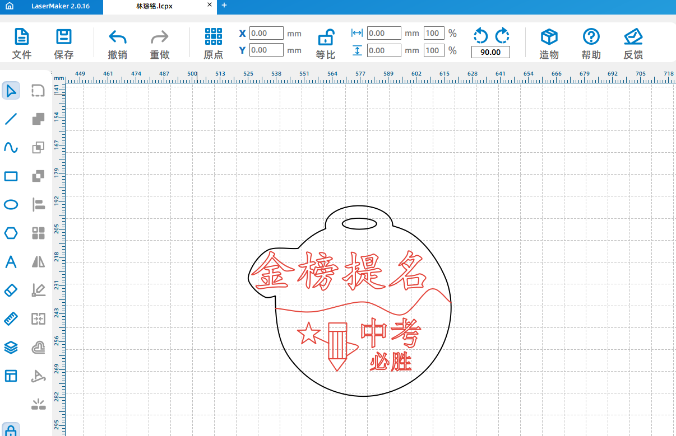Pick the eraser tool
676x436 pixels.
11,290
